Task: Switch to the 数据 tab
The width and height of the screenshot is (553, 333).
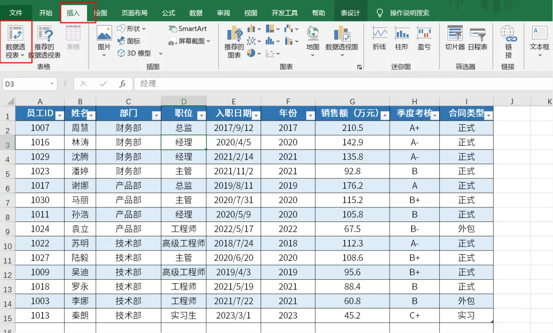Action: (x=196, y=13)
